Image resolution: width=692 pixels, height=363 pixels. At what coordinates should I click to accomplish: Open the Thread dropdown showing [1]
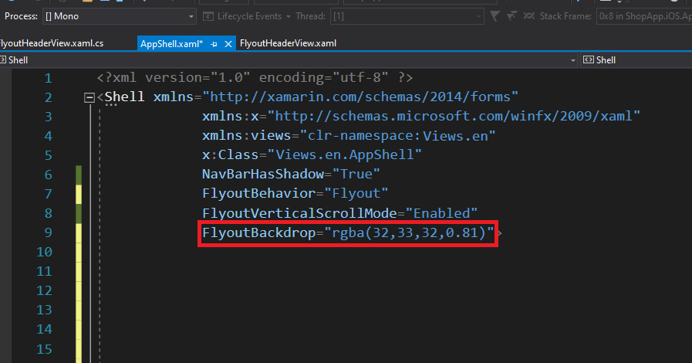click(x=407, y=16)
